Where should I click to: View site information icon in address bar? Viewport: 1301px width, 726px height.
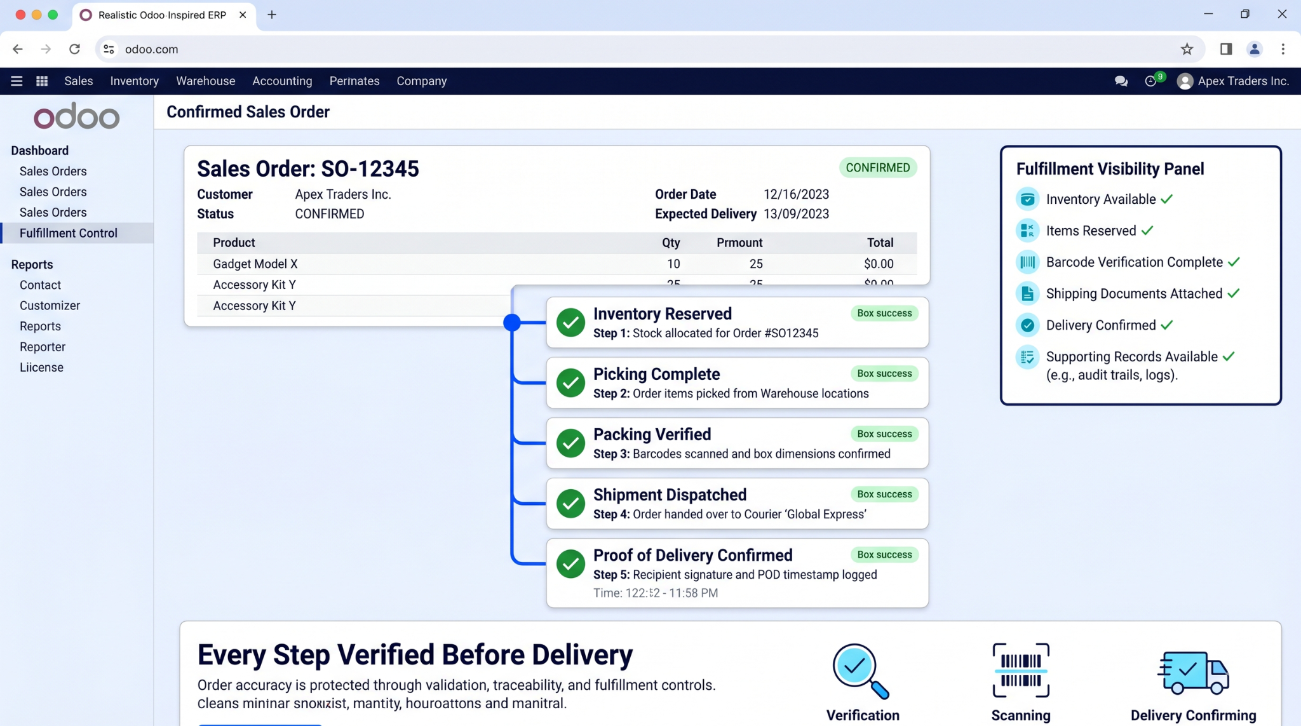[x=109, y=49]
